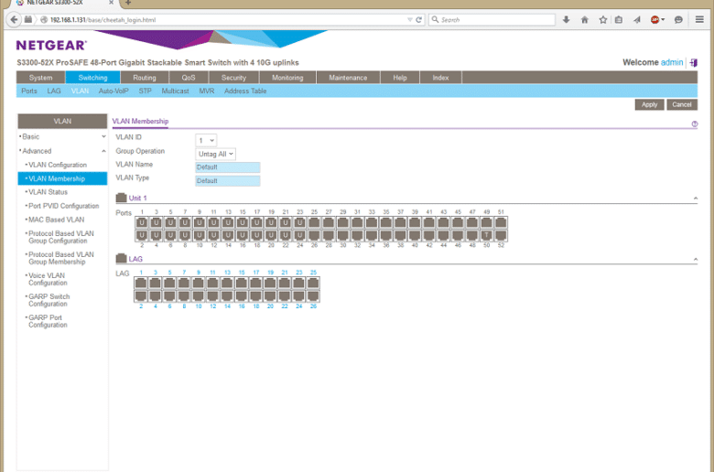Click the chat bubble icon in toolbar
Screen dimensions: 714x472
(x=678, y=19)
